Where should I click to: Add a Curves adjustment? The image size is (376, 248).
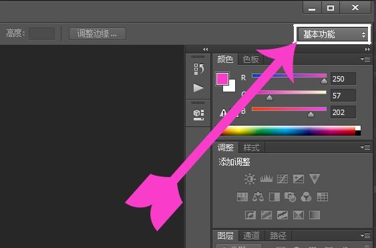click(283, 179)
